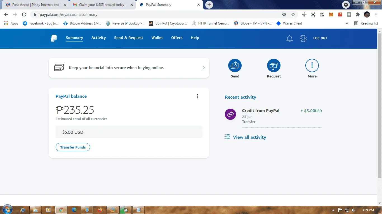Screen dimensions: 382x214
Task: Open the Help tab
Action: pos(195,38)
